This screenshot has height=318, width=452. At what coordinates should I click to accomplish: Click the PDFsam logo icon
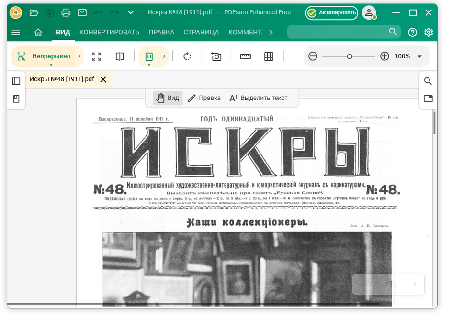coord(16,12)
